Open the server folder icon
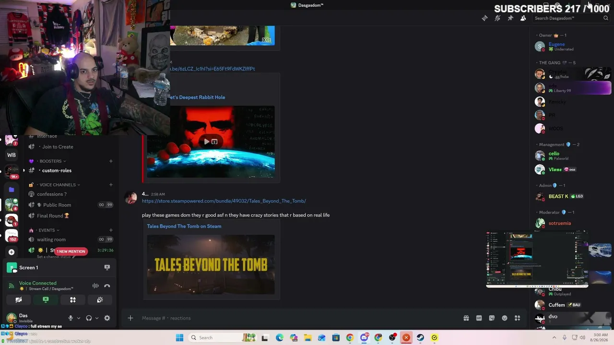Viewport: 614px width, 345px height. click(x=12, y=189)
